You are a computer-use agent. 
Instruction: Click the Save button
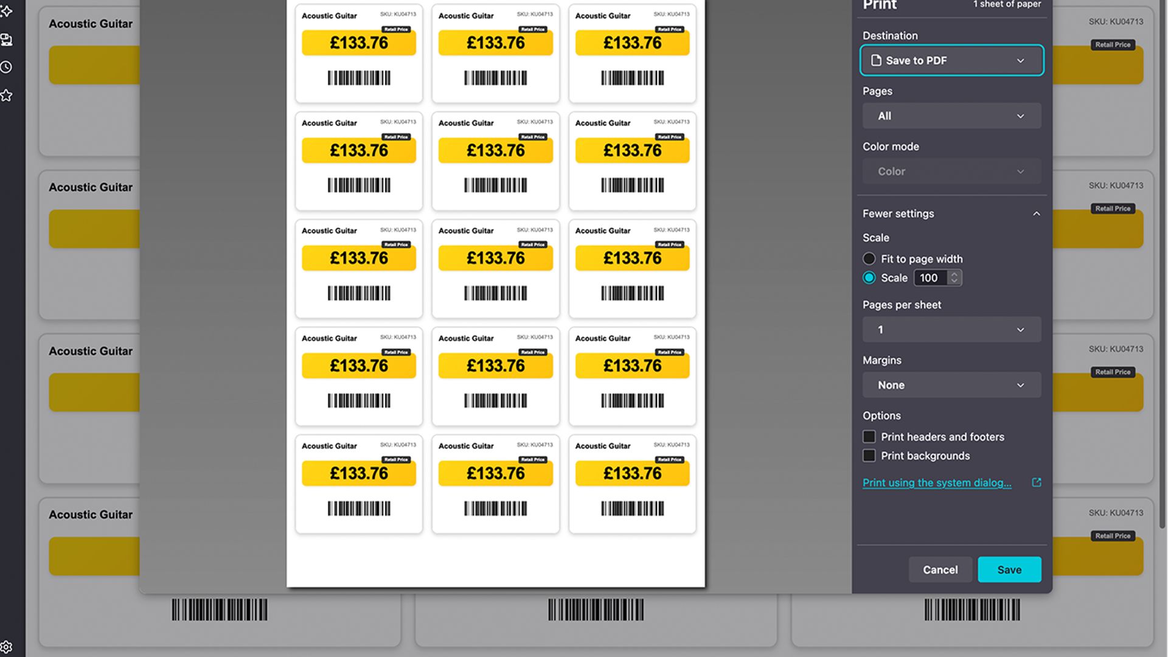tap(1009, 569)
